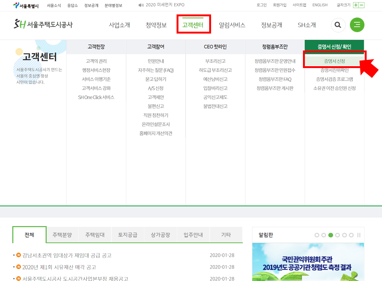
Task: Open the 입찰비리신고 item
Action: tap(215, 88)
